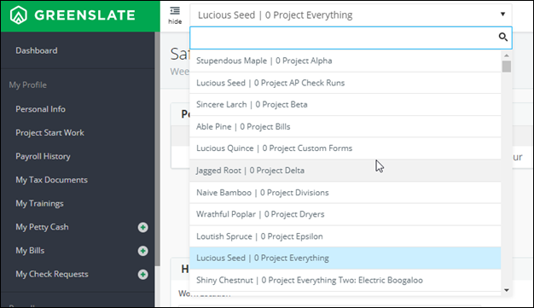Click the GreenSlate logo icon
Viewport: 534px width, 308px height.
pyautogui.click(x=19, y=15)
